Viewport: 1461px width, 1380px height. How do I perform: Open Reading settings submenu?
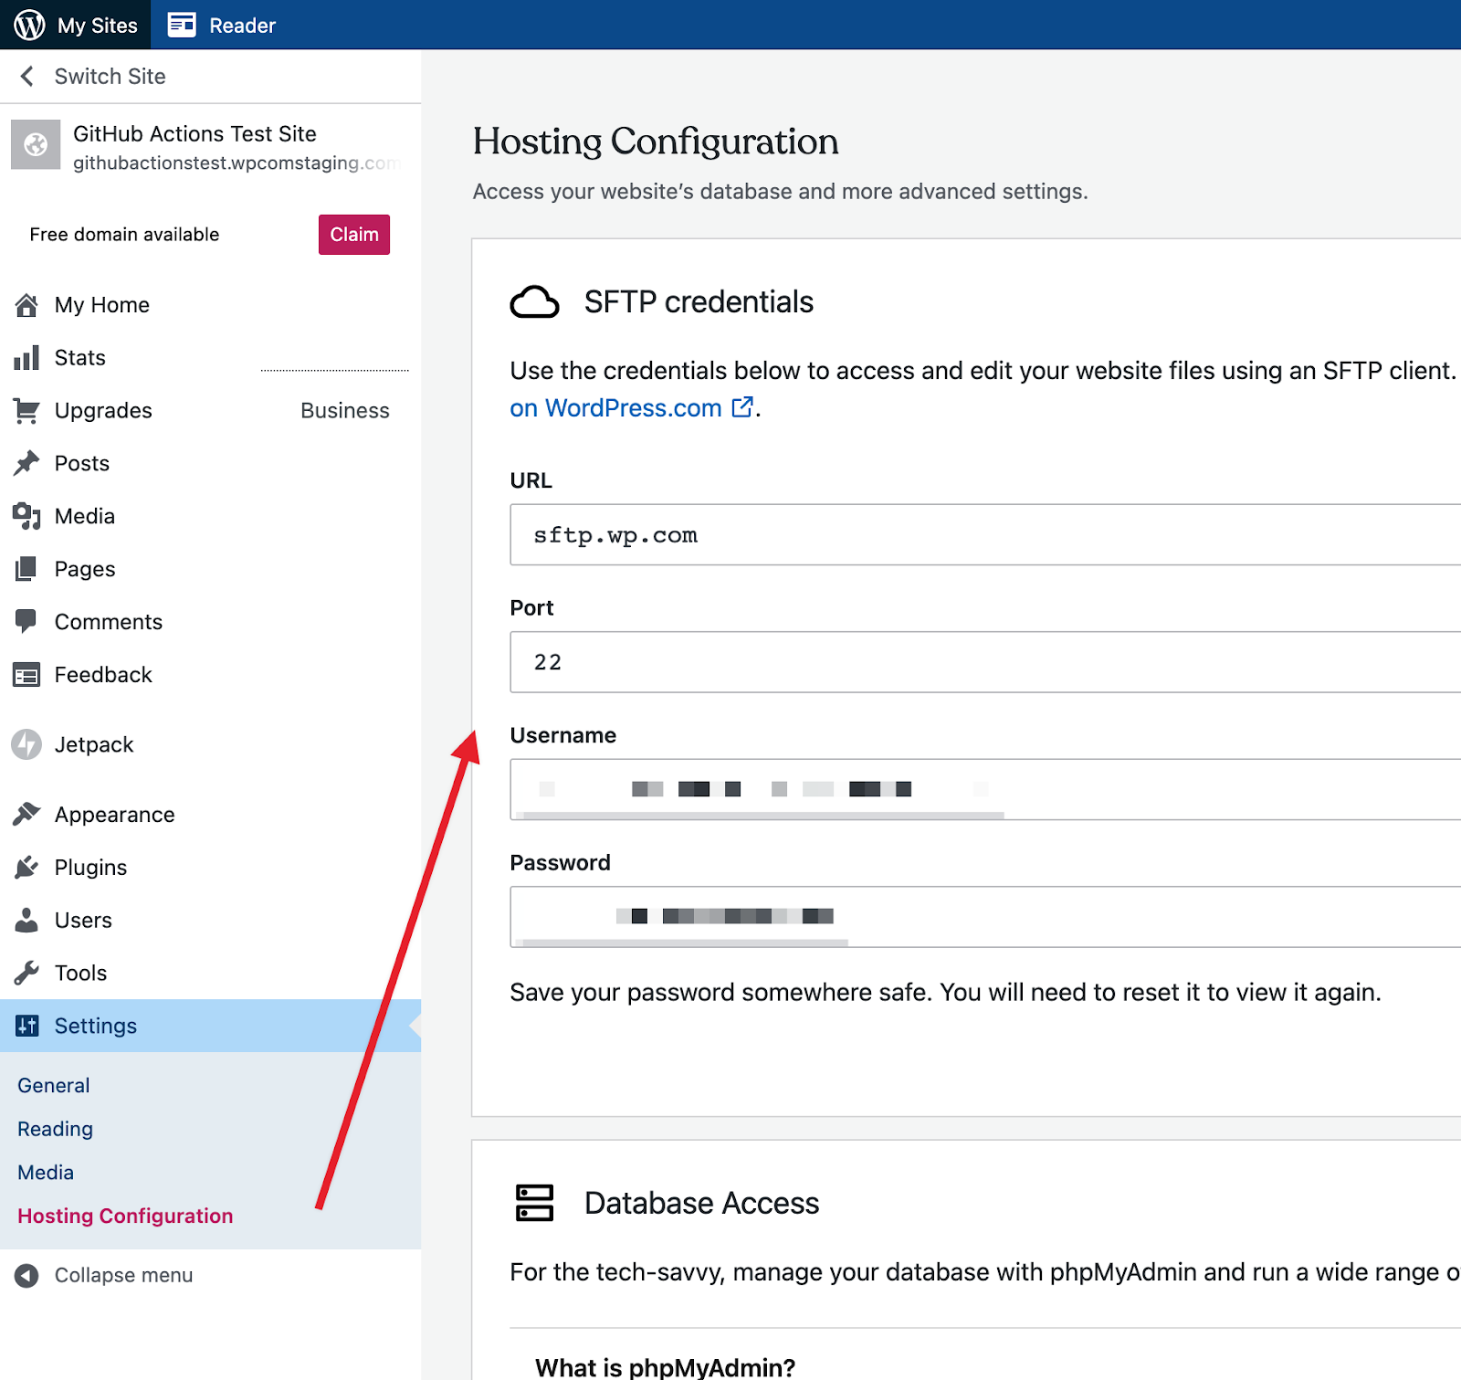[55, 1129]
